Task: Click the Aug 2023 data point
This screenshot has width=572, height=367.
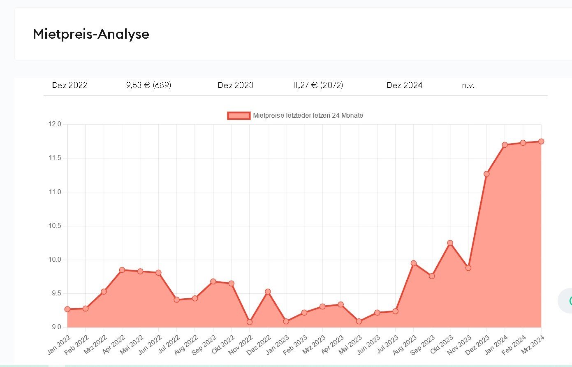Action: click(414, 263)
